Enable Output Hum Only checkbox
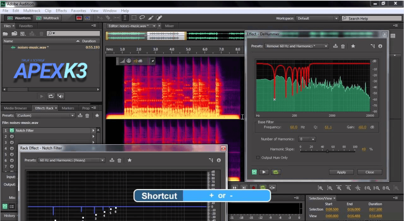Viewport: 404px width, 221px height. pos(258,158)
